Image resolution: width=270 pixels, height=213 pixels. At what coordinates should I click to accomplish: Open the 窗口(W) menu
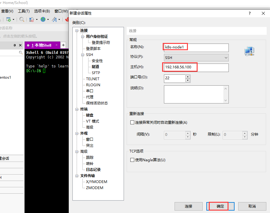pos(61,11)
